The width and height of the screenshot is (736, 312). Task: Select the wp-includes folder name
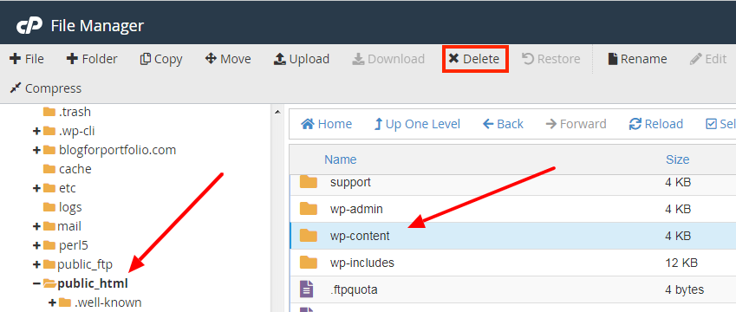(361, 263)
